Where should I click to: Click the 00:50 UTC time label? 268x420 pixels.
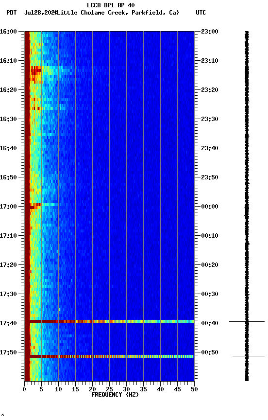coord(210,352)
